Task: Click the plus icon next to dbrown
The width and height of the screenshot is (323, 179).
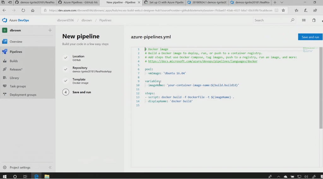Action: click(50, 30)
